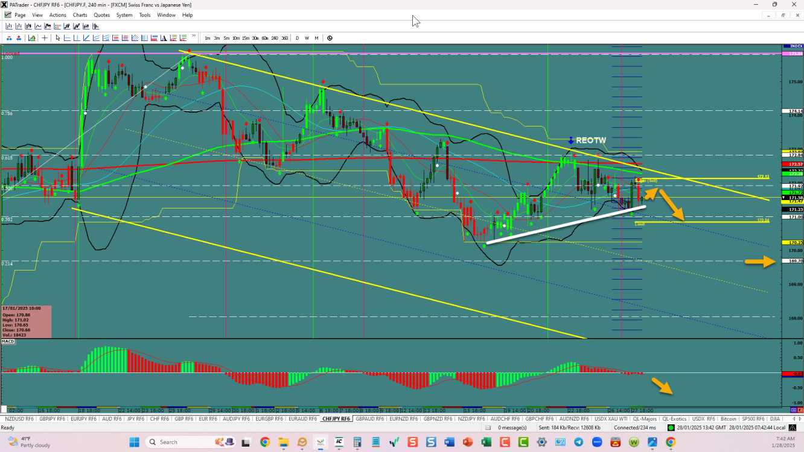Choose the parallel channel lines tool

click(96, 38)
